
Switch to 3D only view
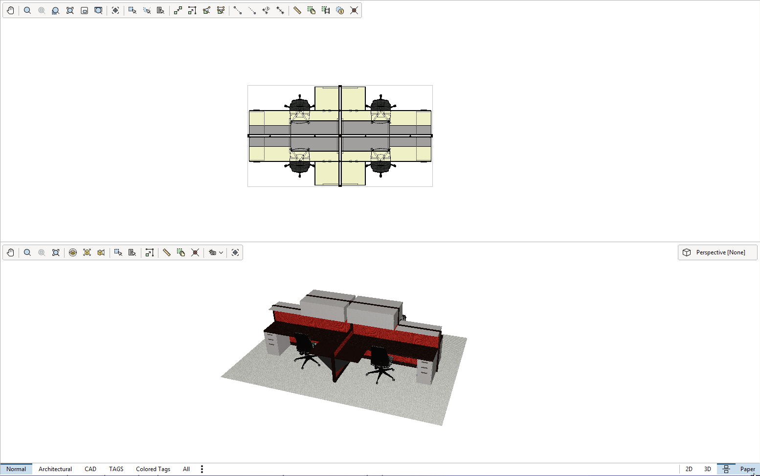[708, 469]
